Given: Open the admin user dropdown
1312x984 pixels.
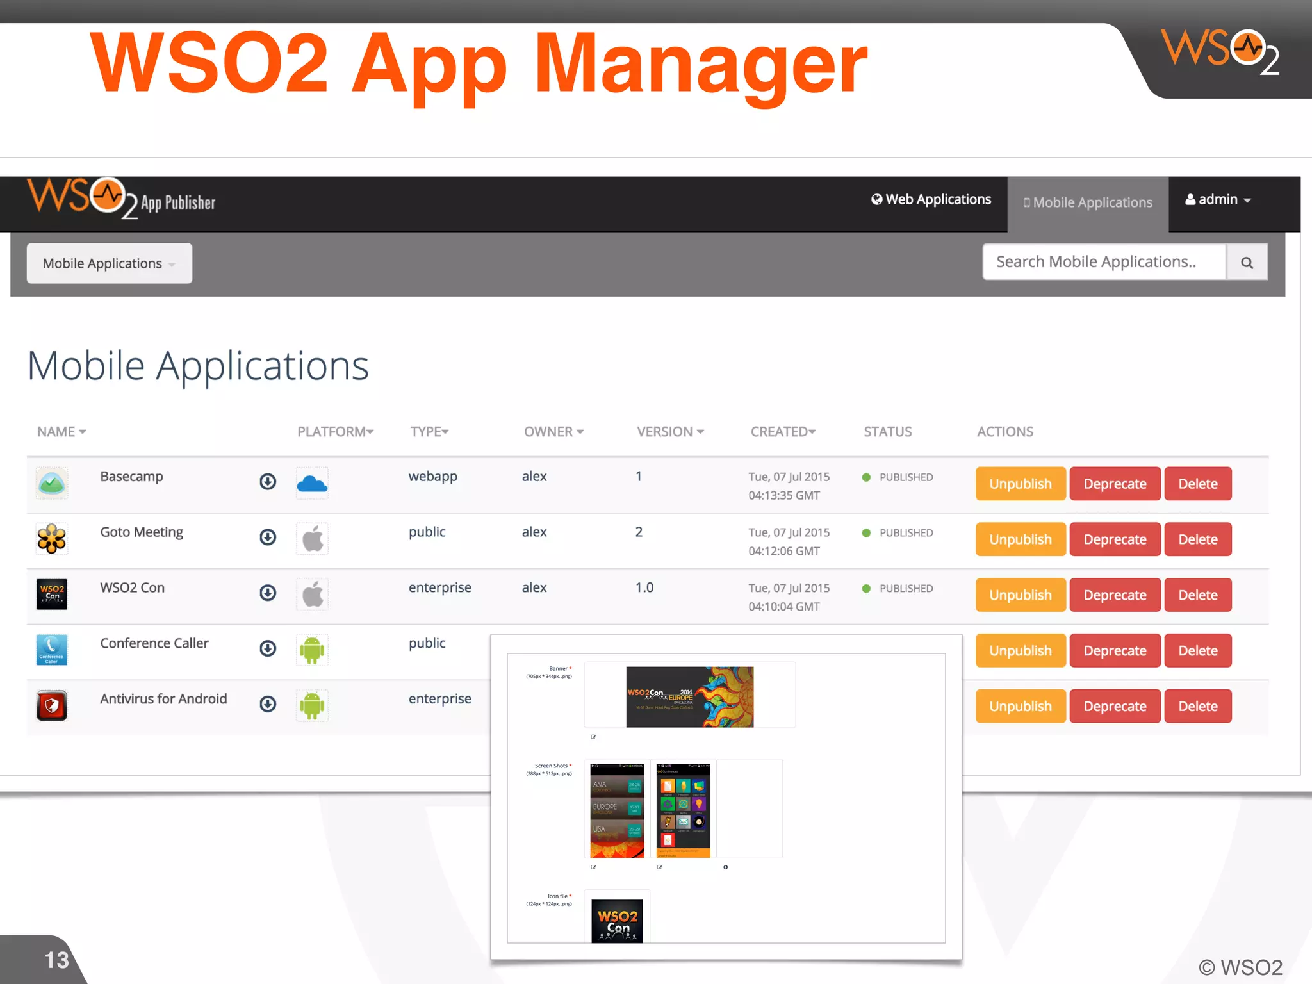Looking at the screenshot, I should point(1218,200).
